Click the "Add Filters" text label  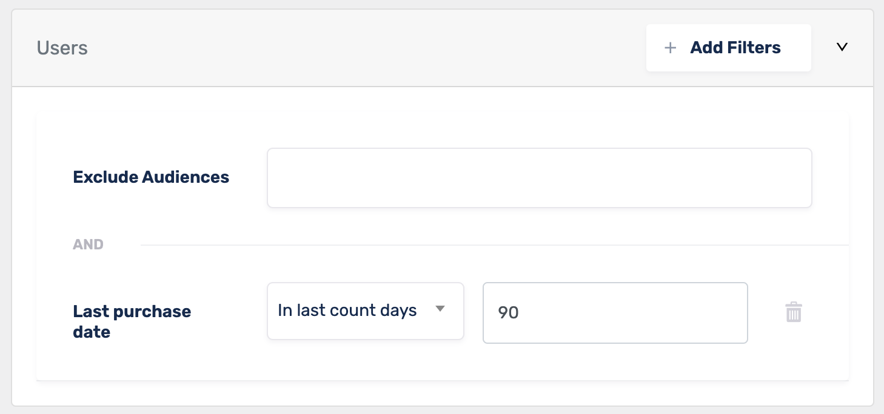[735, 48]
